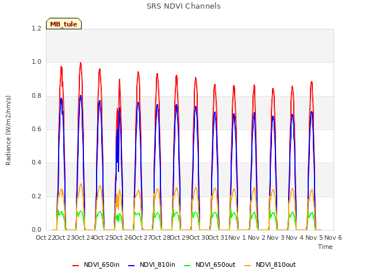Click the 0.6 y-axis tick value
This screenshot has height=276, width=368.
36,129
